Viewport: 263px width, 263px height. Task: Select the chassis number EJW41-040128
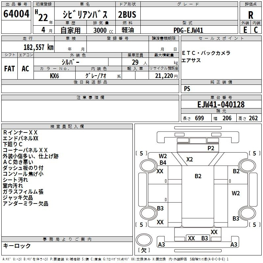(221, 105)
